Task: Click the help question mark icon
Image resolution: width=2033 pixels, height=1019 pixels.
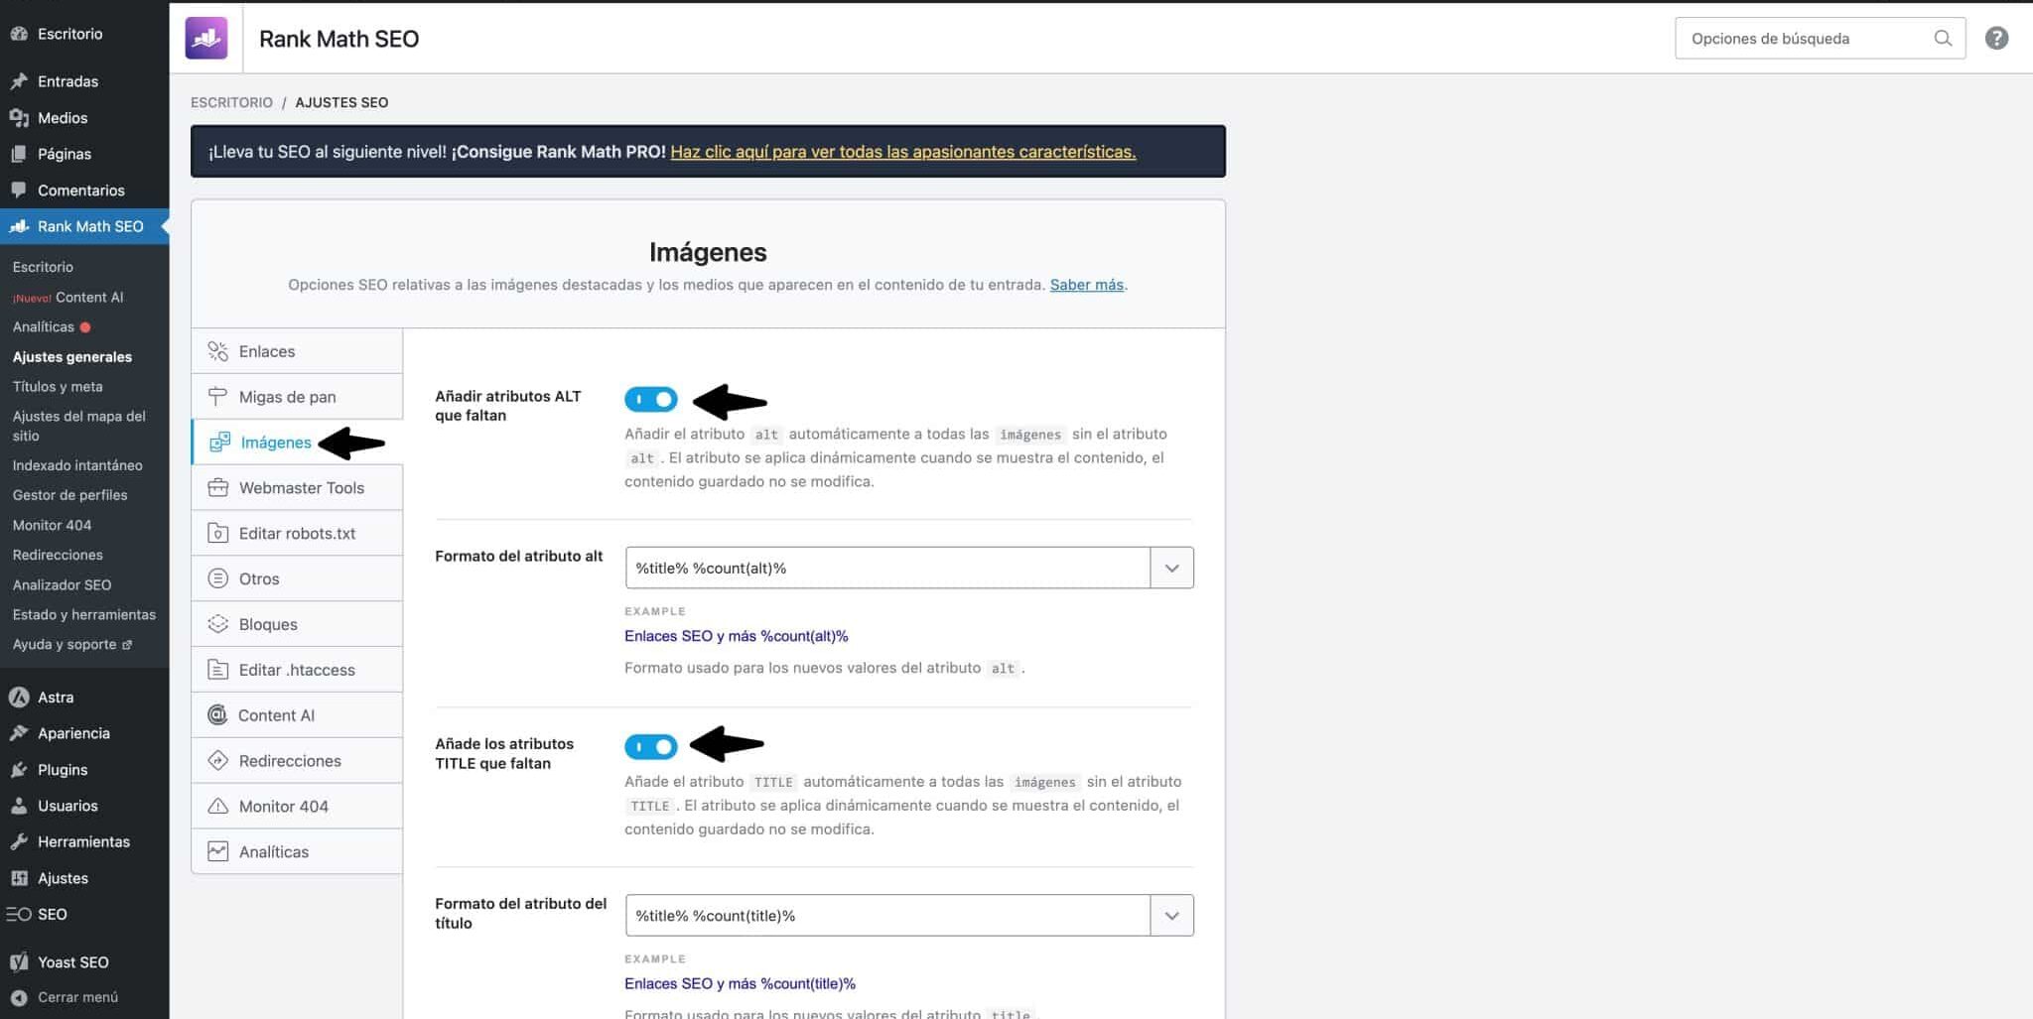Action: [1996, 39]
